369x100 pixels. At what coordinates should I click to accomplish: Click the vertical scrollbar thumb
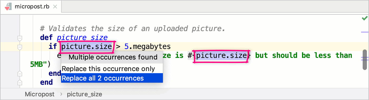point(365,59)
